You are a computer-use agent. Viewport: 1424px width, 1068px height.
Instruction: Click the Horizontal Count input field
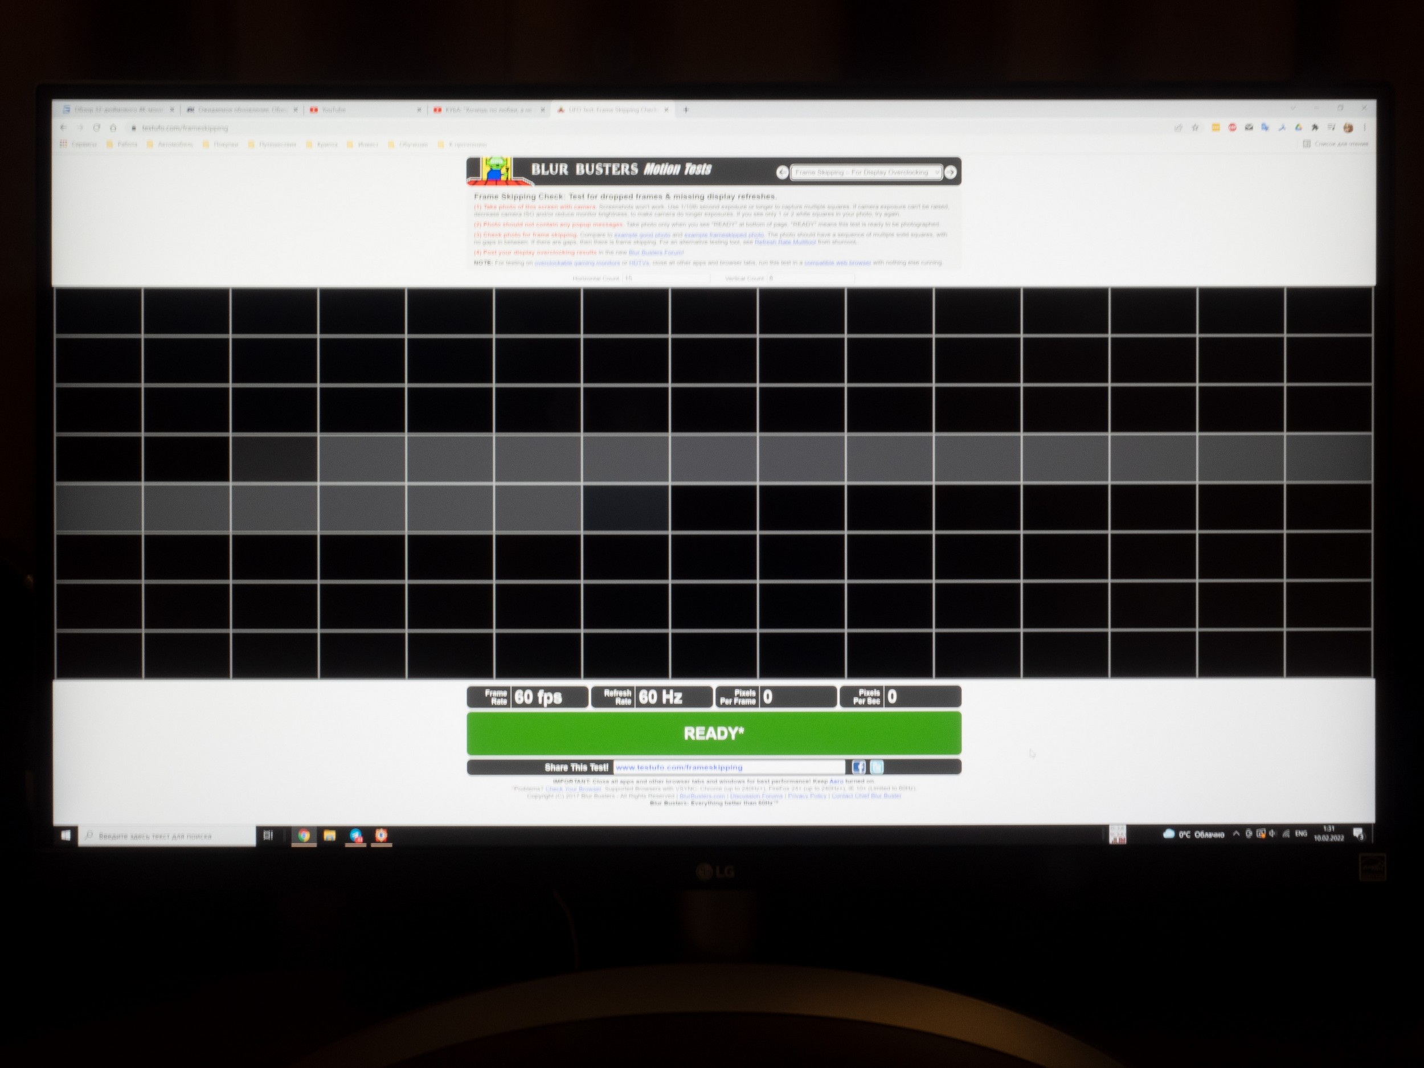point(666,278)
